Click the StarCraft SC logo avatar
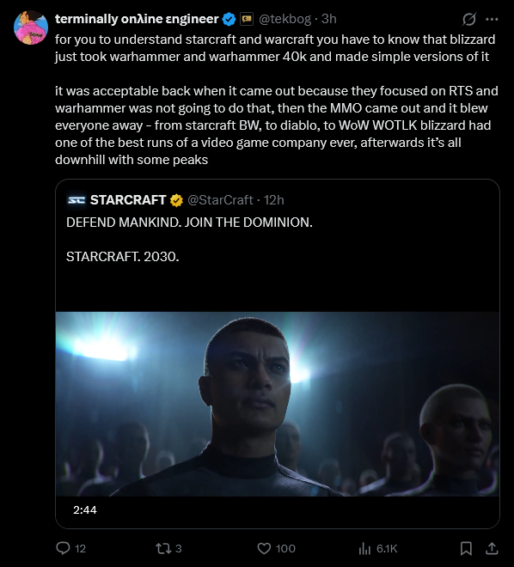 [76, 200]
